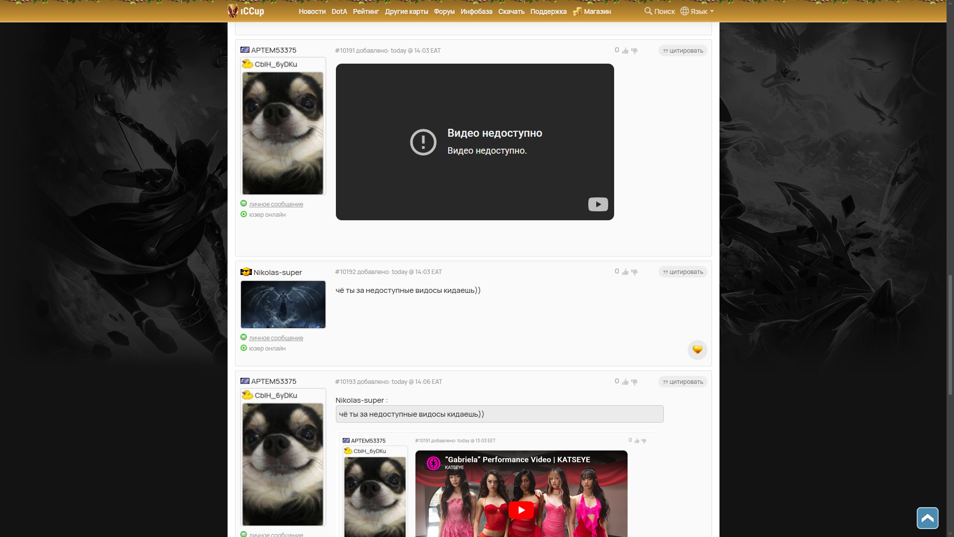Image resolution: width=954 pixels, height=537 pixels.
Task: Click the Магазин coins icon
Action: [x=577, y=11]
